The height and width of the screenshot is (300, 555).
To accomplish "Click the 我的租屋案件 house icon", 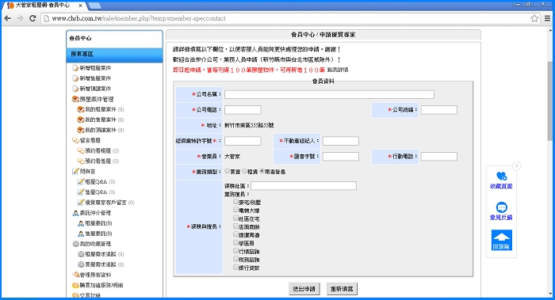I will click(81, 109).
